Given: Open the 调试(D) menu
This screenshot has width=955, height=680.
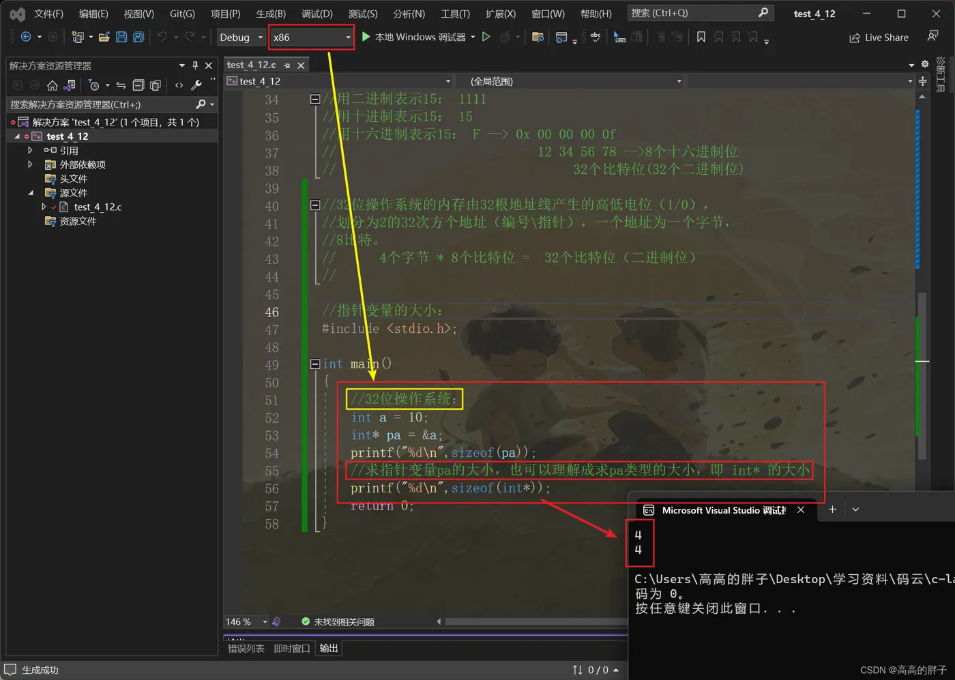Looking at the screenshot, I should click(317, 14).
